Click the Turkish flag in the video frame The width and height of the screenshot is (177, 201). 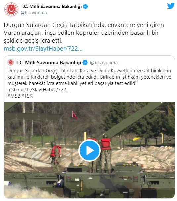[75, 115]
